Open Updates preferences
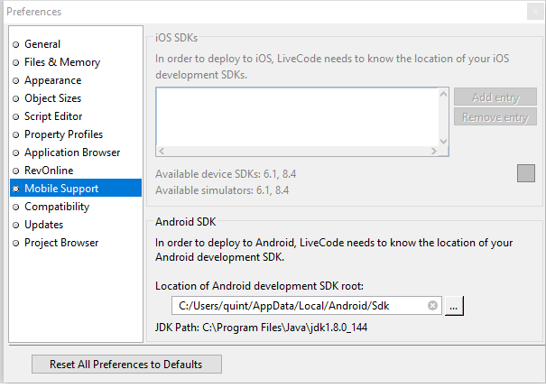Image resolution: width=546 pixels, height=388 pixels. tap(43, 225)
